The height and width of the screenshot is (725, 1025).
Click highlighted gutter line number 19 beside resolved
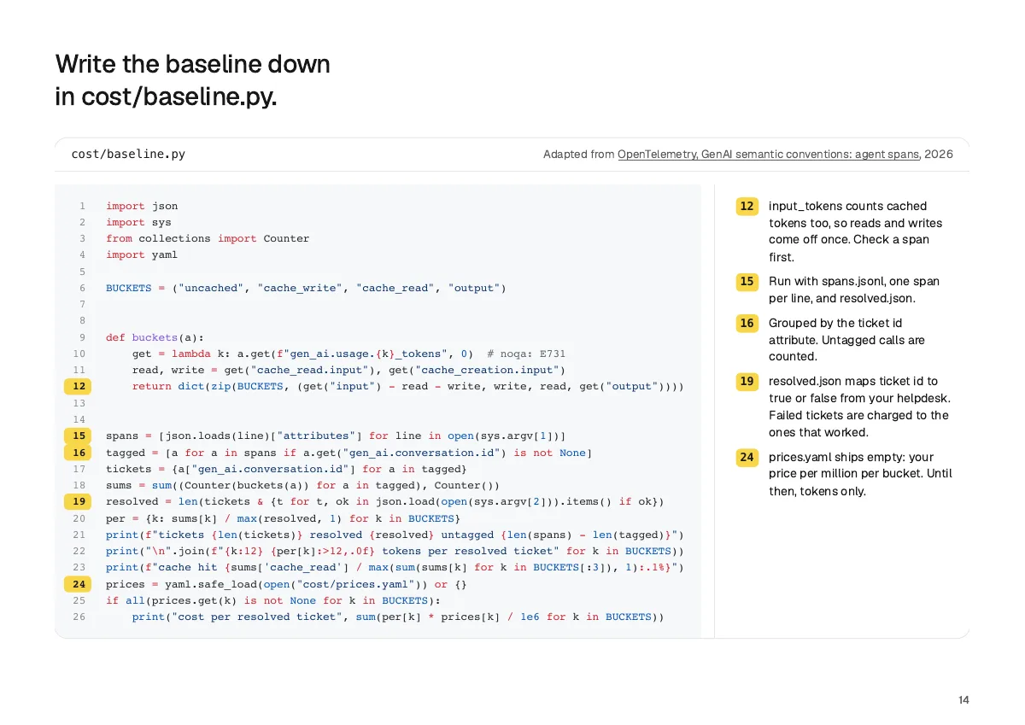coord(79,501)
